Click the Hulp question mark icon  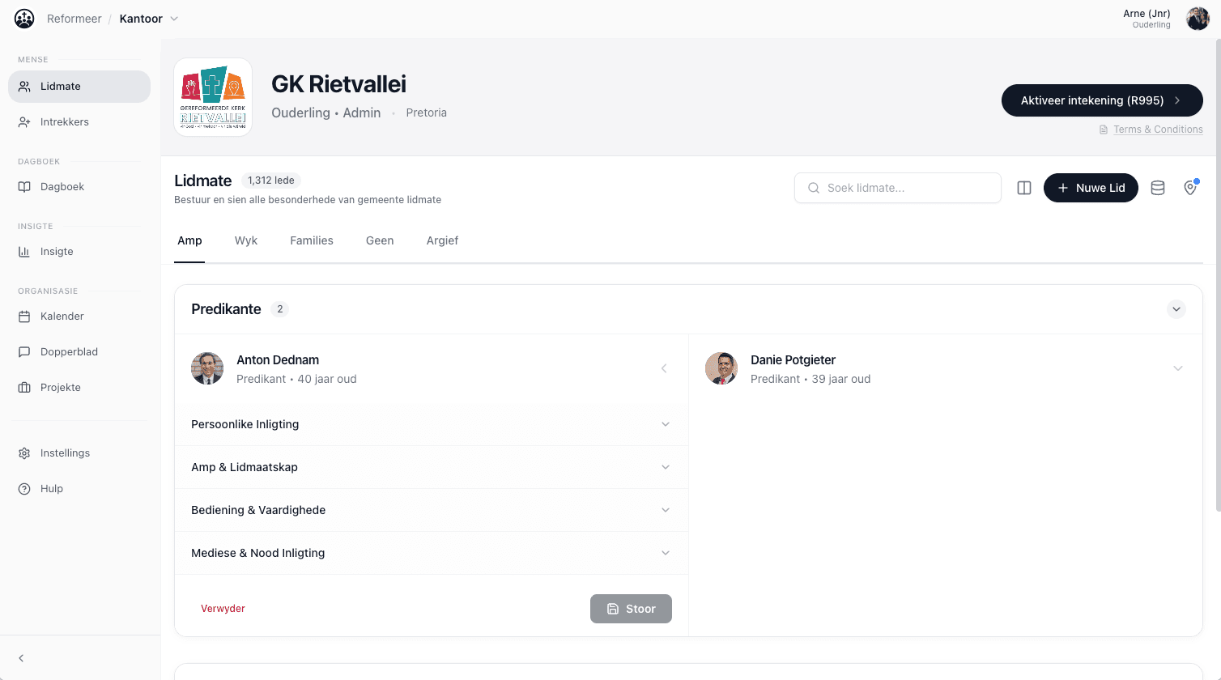click(24, 488)
